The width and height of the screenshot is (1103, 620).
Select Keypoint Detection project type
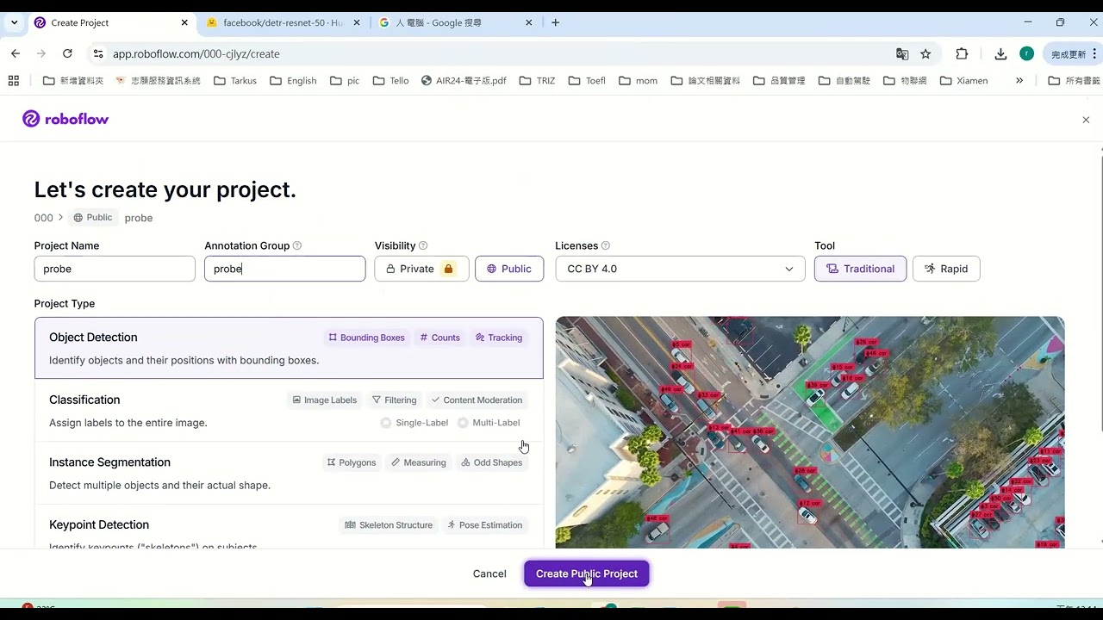289,527
